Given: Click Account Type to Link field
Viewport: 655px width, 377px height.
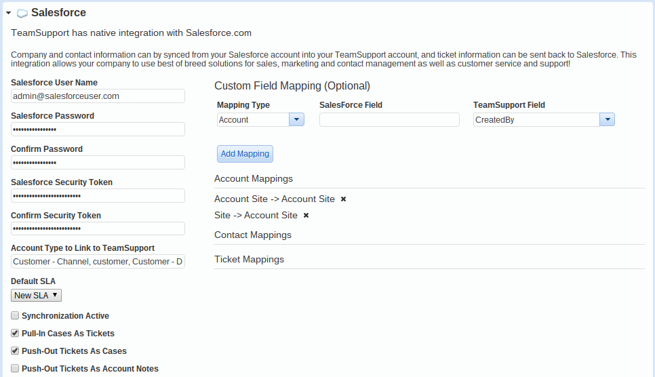Looking at the screenshot, I should pos(98,262).
